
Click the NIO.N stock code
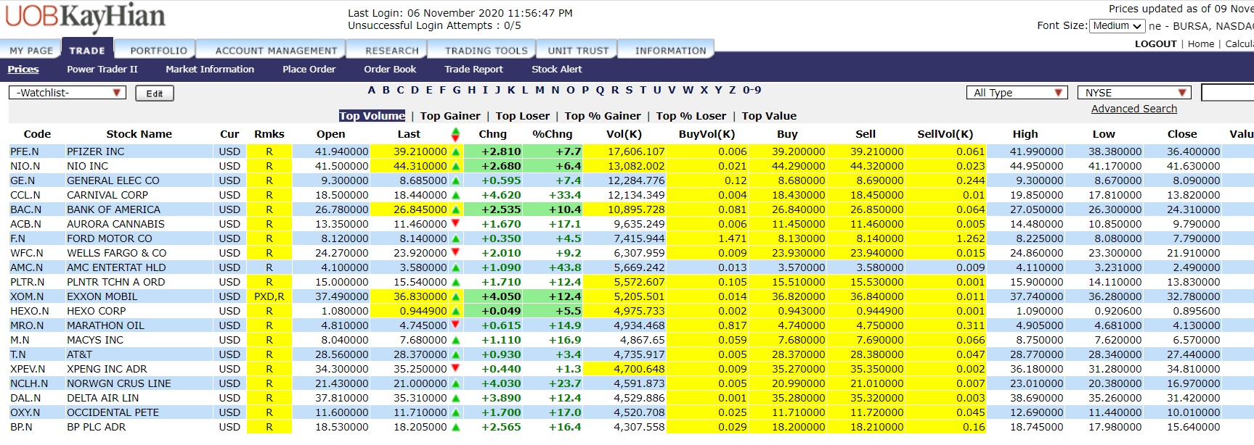(x=25, y=166)
